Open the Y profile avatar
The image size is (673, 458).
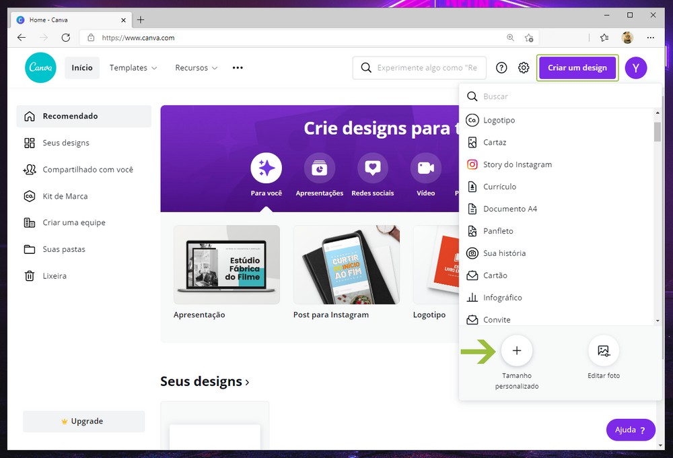[636, 67]
